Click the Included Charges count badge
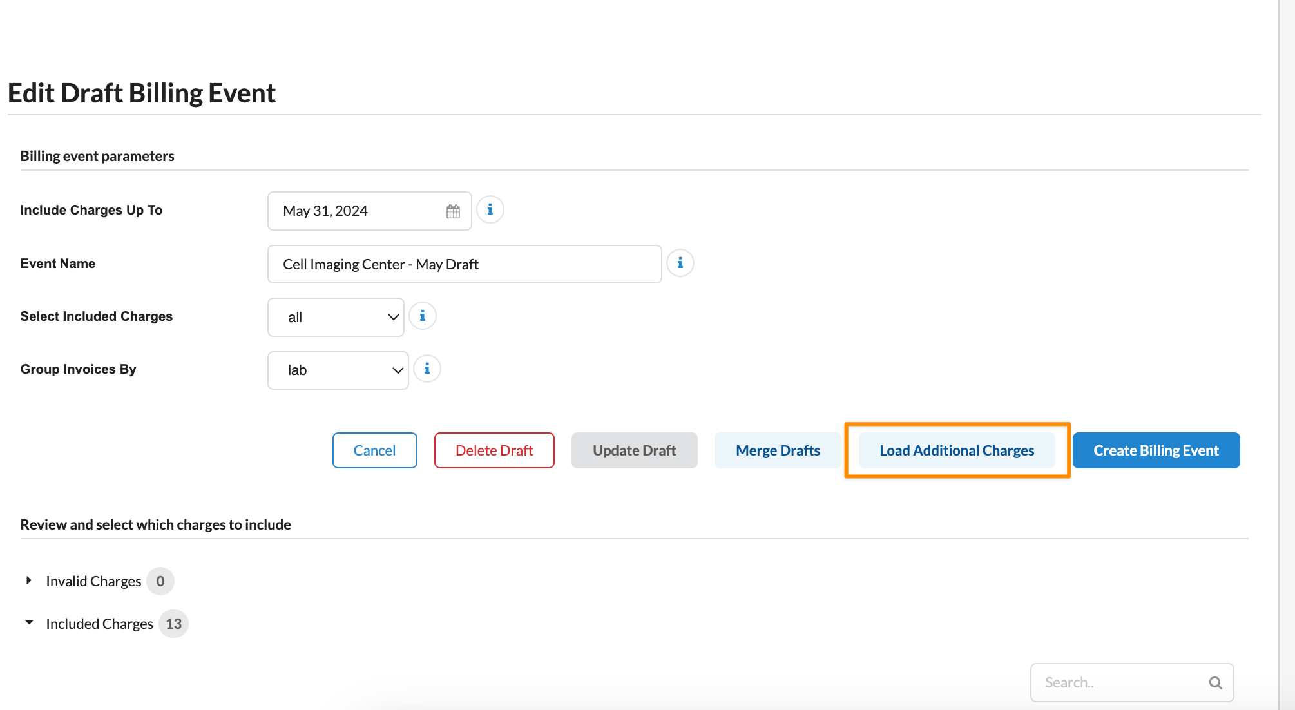Image resolution: width=1295 pixels, height=710 pixels. pos(173,624)
